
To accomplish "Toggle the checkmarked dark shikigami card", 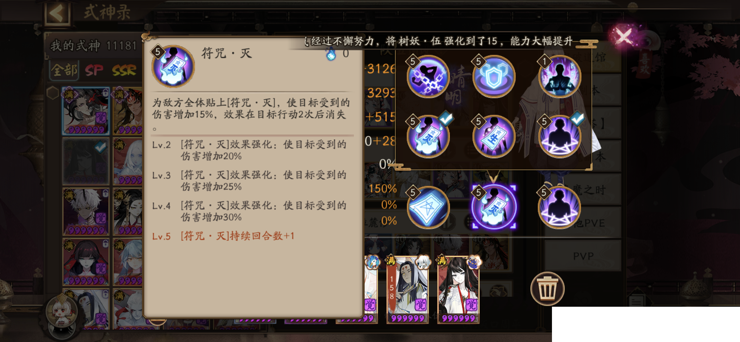I will pos(86,161).
